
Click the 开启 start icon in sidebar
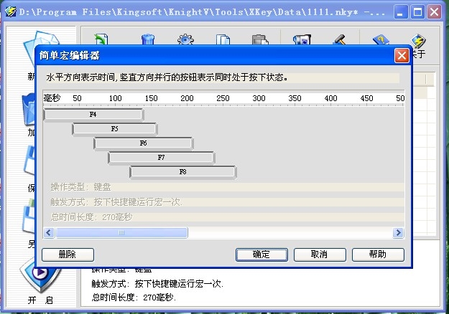pyautogui.click(x=40, y=275)
